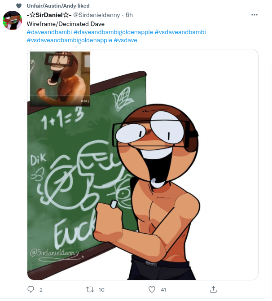This screenshot has height=301, width=272.
Task: Retweet this post via the retweet icon
Action: pos(90,289)
